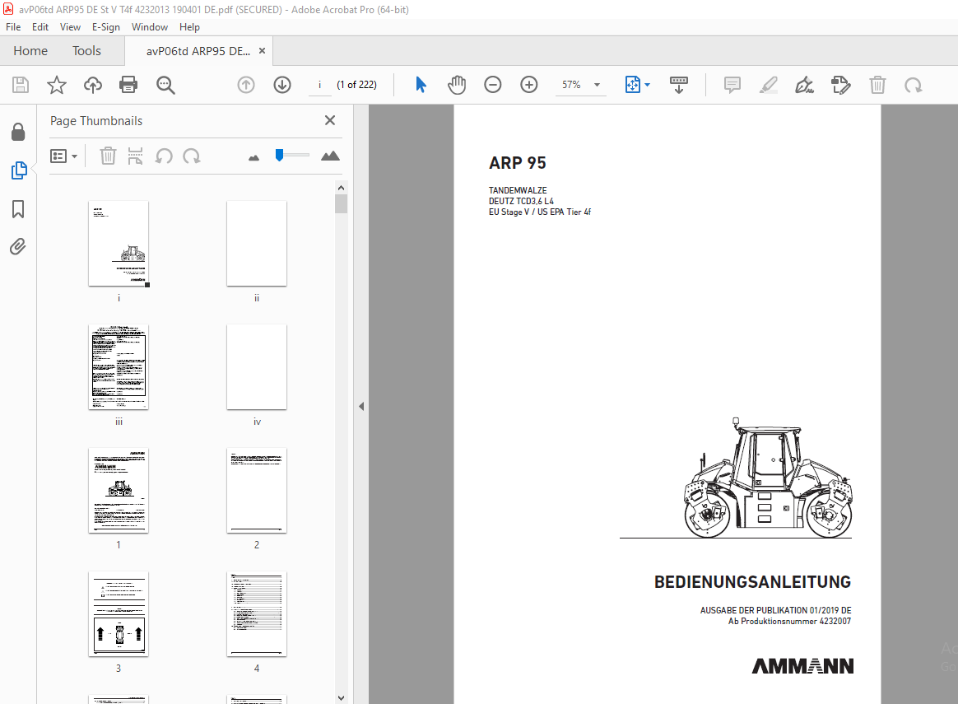This screenshot has width=958, height=704.
Task: Print the document with printer icon
Action: 128,85
